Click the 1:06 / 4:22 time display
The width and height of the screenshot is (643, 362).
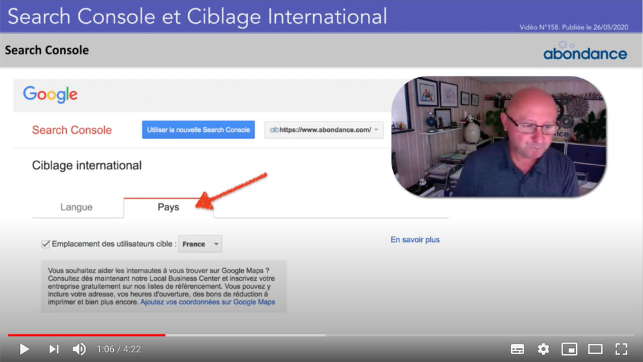(x=119, y=349)
